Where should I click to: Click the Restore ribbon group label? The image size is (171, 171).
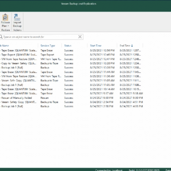point(6,30)
